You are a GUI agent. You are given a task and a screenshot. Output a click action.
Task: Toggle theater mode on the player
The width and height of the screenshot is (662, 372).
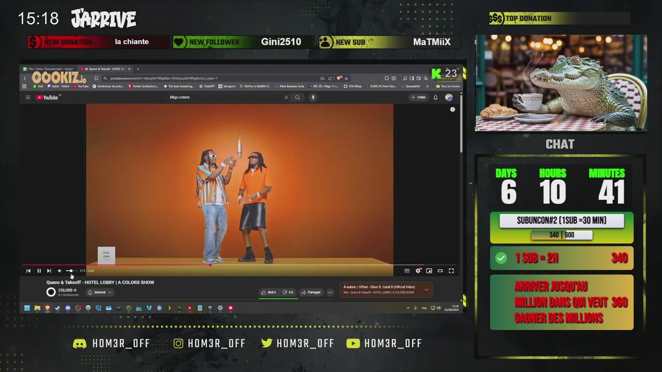pyautogui.click(x=440, y=271)
